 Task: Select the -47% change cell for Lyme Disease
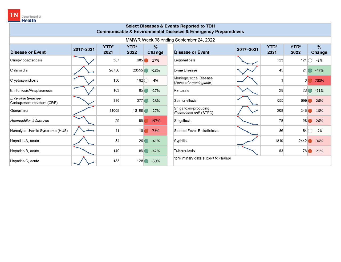tap(319, 70)
